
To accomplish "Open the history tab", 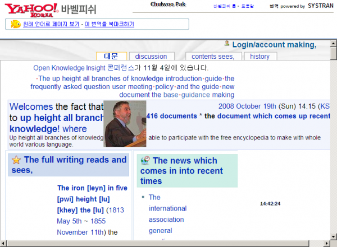I will (x=260, y=57).
